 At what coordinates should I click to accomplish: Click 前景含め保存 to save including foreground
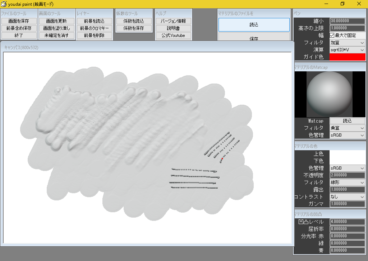(x=19, y=28)
